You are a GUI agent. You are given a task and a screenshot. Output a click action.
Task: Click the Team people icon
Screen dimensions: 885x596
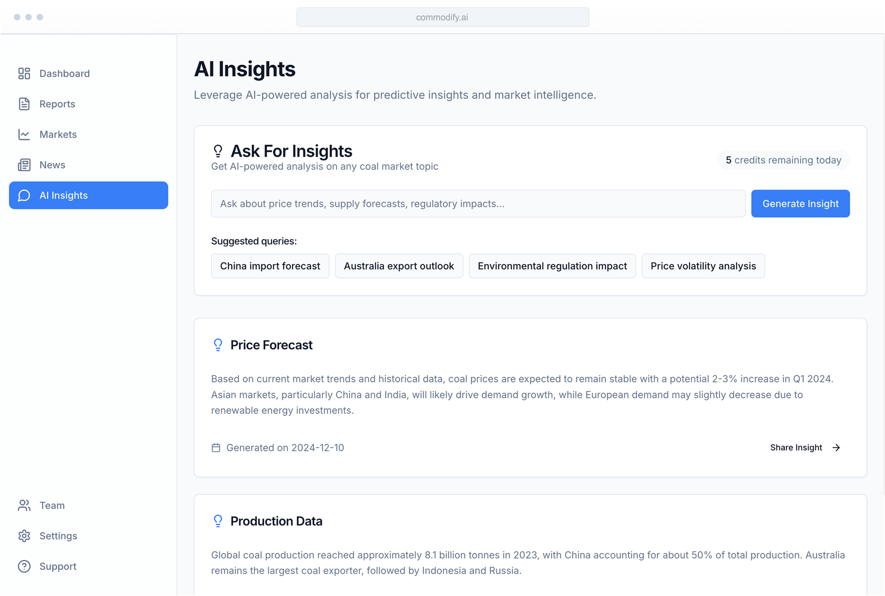24,505
